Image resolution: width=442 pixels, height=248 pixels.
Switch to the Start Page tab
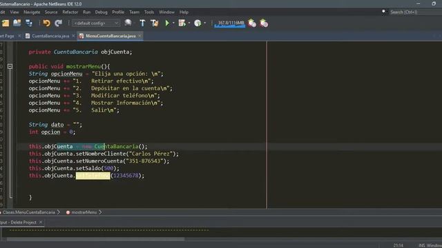pyautogui.click(x=7, y=36)
